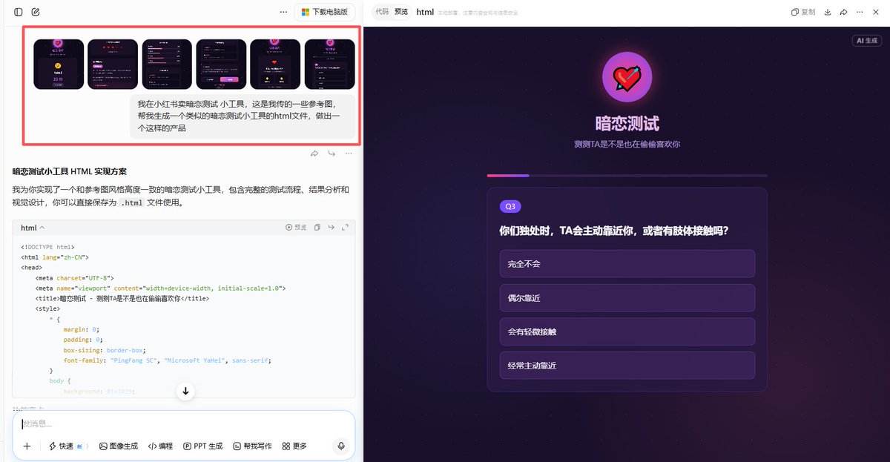Viewport: 890px width, 462px height.
Task: Select the 图像生成 image generation tool
Action: 119,446
